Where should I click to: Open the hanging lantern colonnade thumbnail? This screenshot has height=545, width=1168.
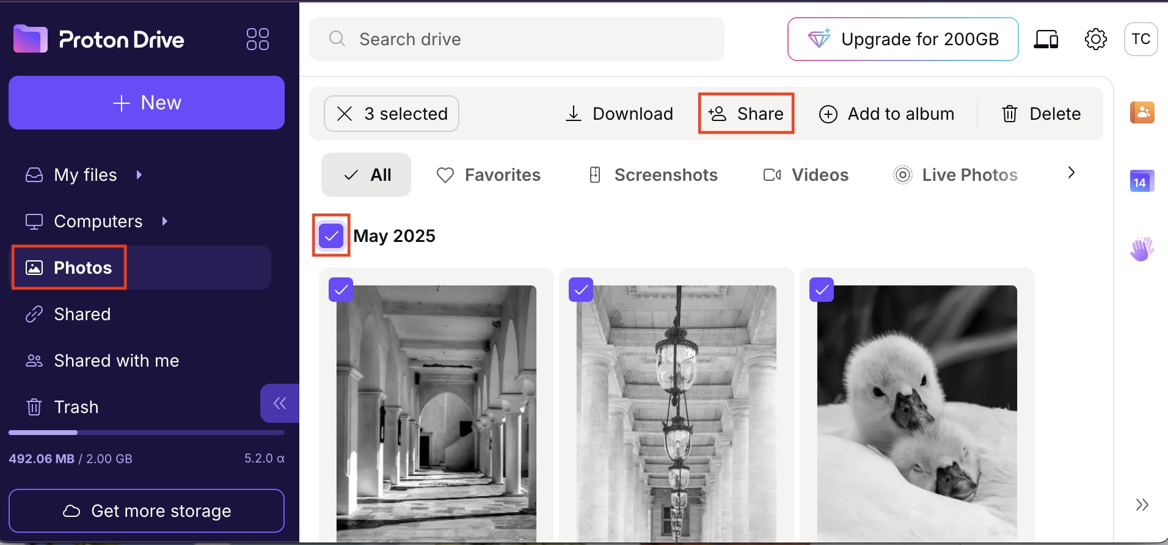676,413
